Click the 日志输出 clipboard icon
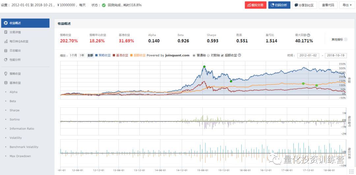The height and width of the screenshot is (175, 356). click(x=6, y=51)
